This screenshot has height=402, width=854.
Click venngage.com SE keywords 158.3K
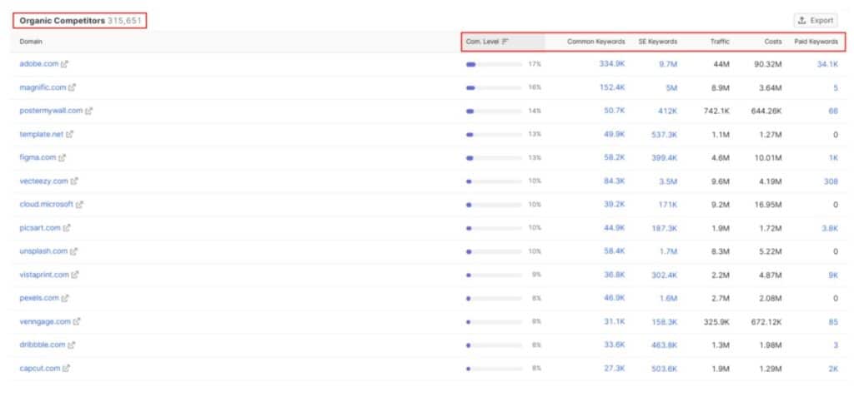coord(665,321)
